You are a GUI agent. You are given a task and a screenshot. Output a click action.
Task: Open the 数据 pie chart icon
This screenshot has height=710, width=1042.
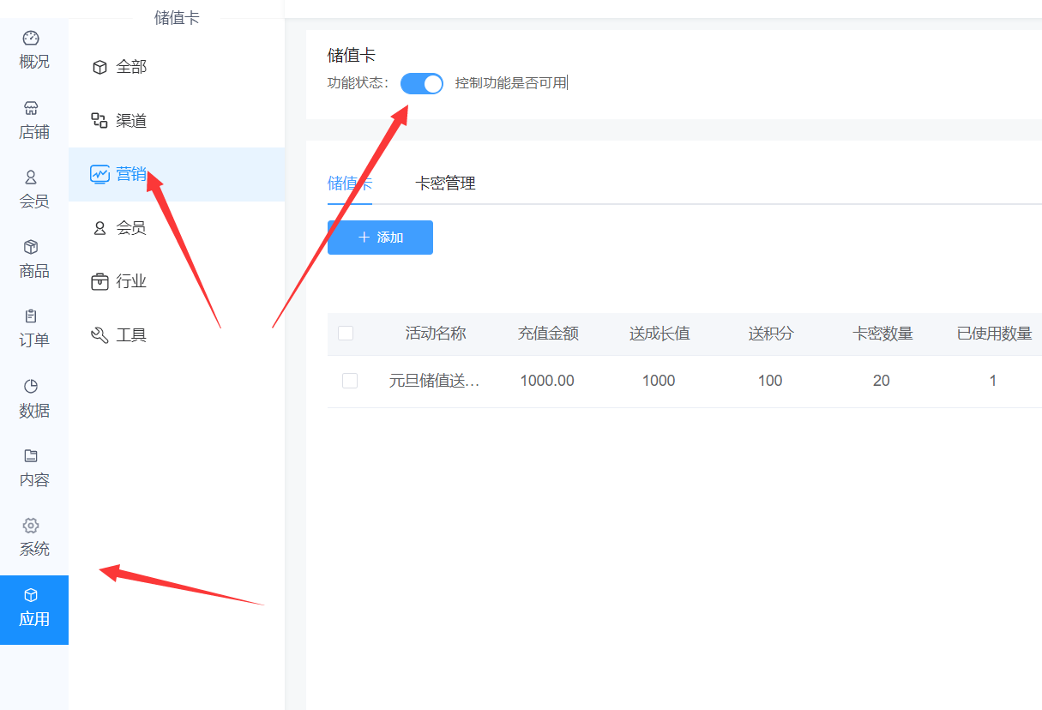pos(31,386)
